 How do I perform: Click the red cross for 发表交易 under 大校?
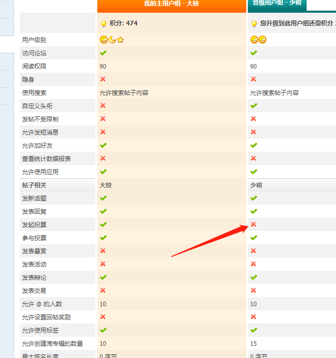(103, 290)
